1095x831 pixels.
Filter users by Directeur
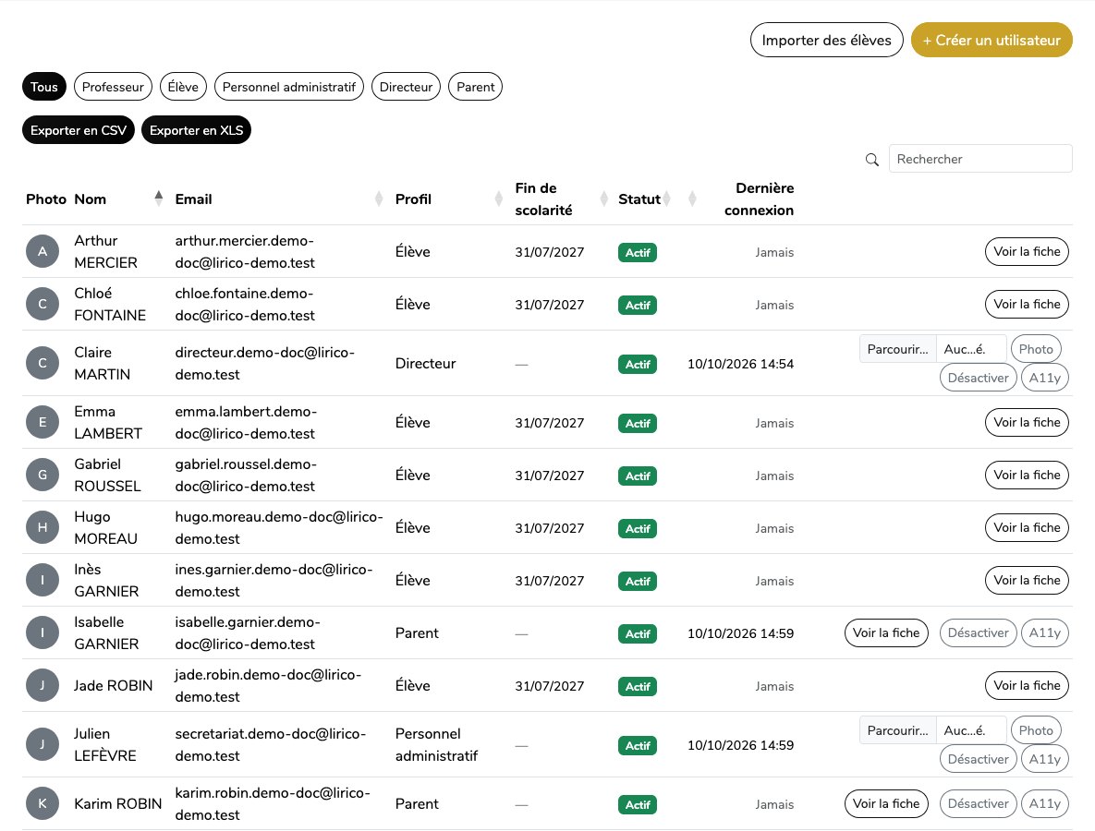point(406,87)
